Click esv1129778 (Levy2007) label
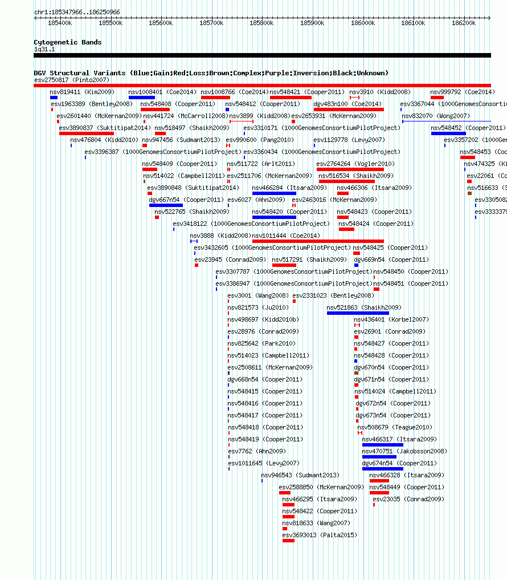 (350, 140)
